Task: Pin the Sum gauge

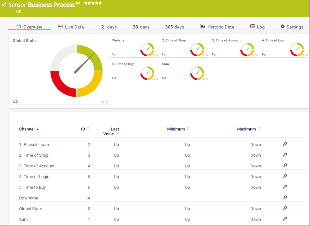Action: point(207,79)
